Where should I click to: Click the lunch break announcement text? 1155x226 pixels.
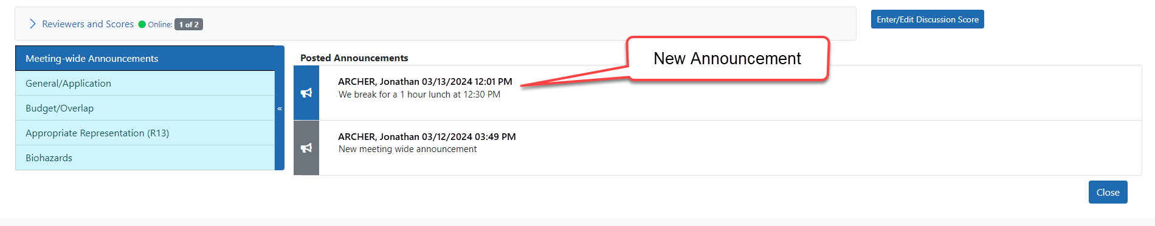click(x=419, y=95)
